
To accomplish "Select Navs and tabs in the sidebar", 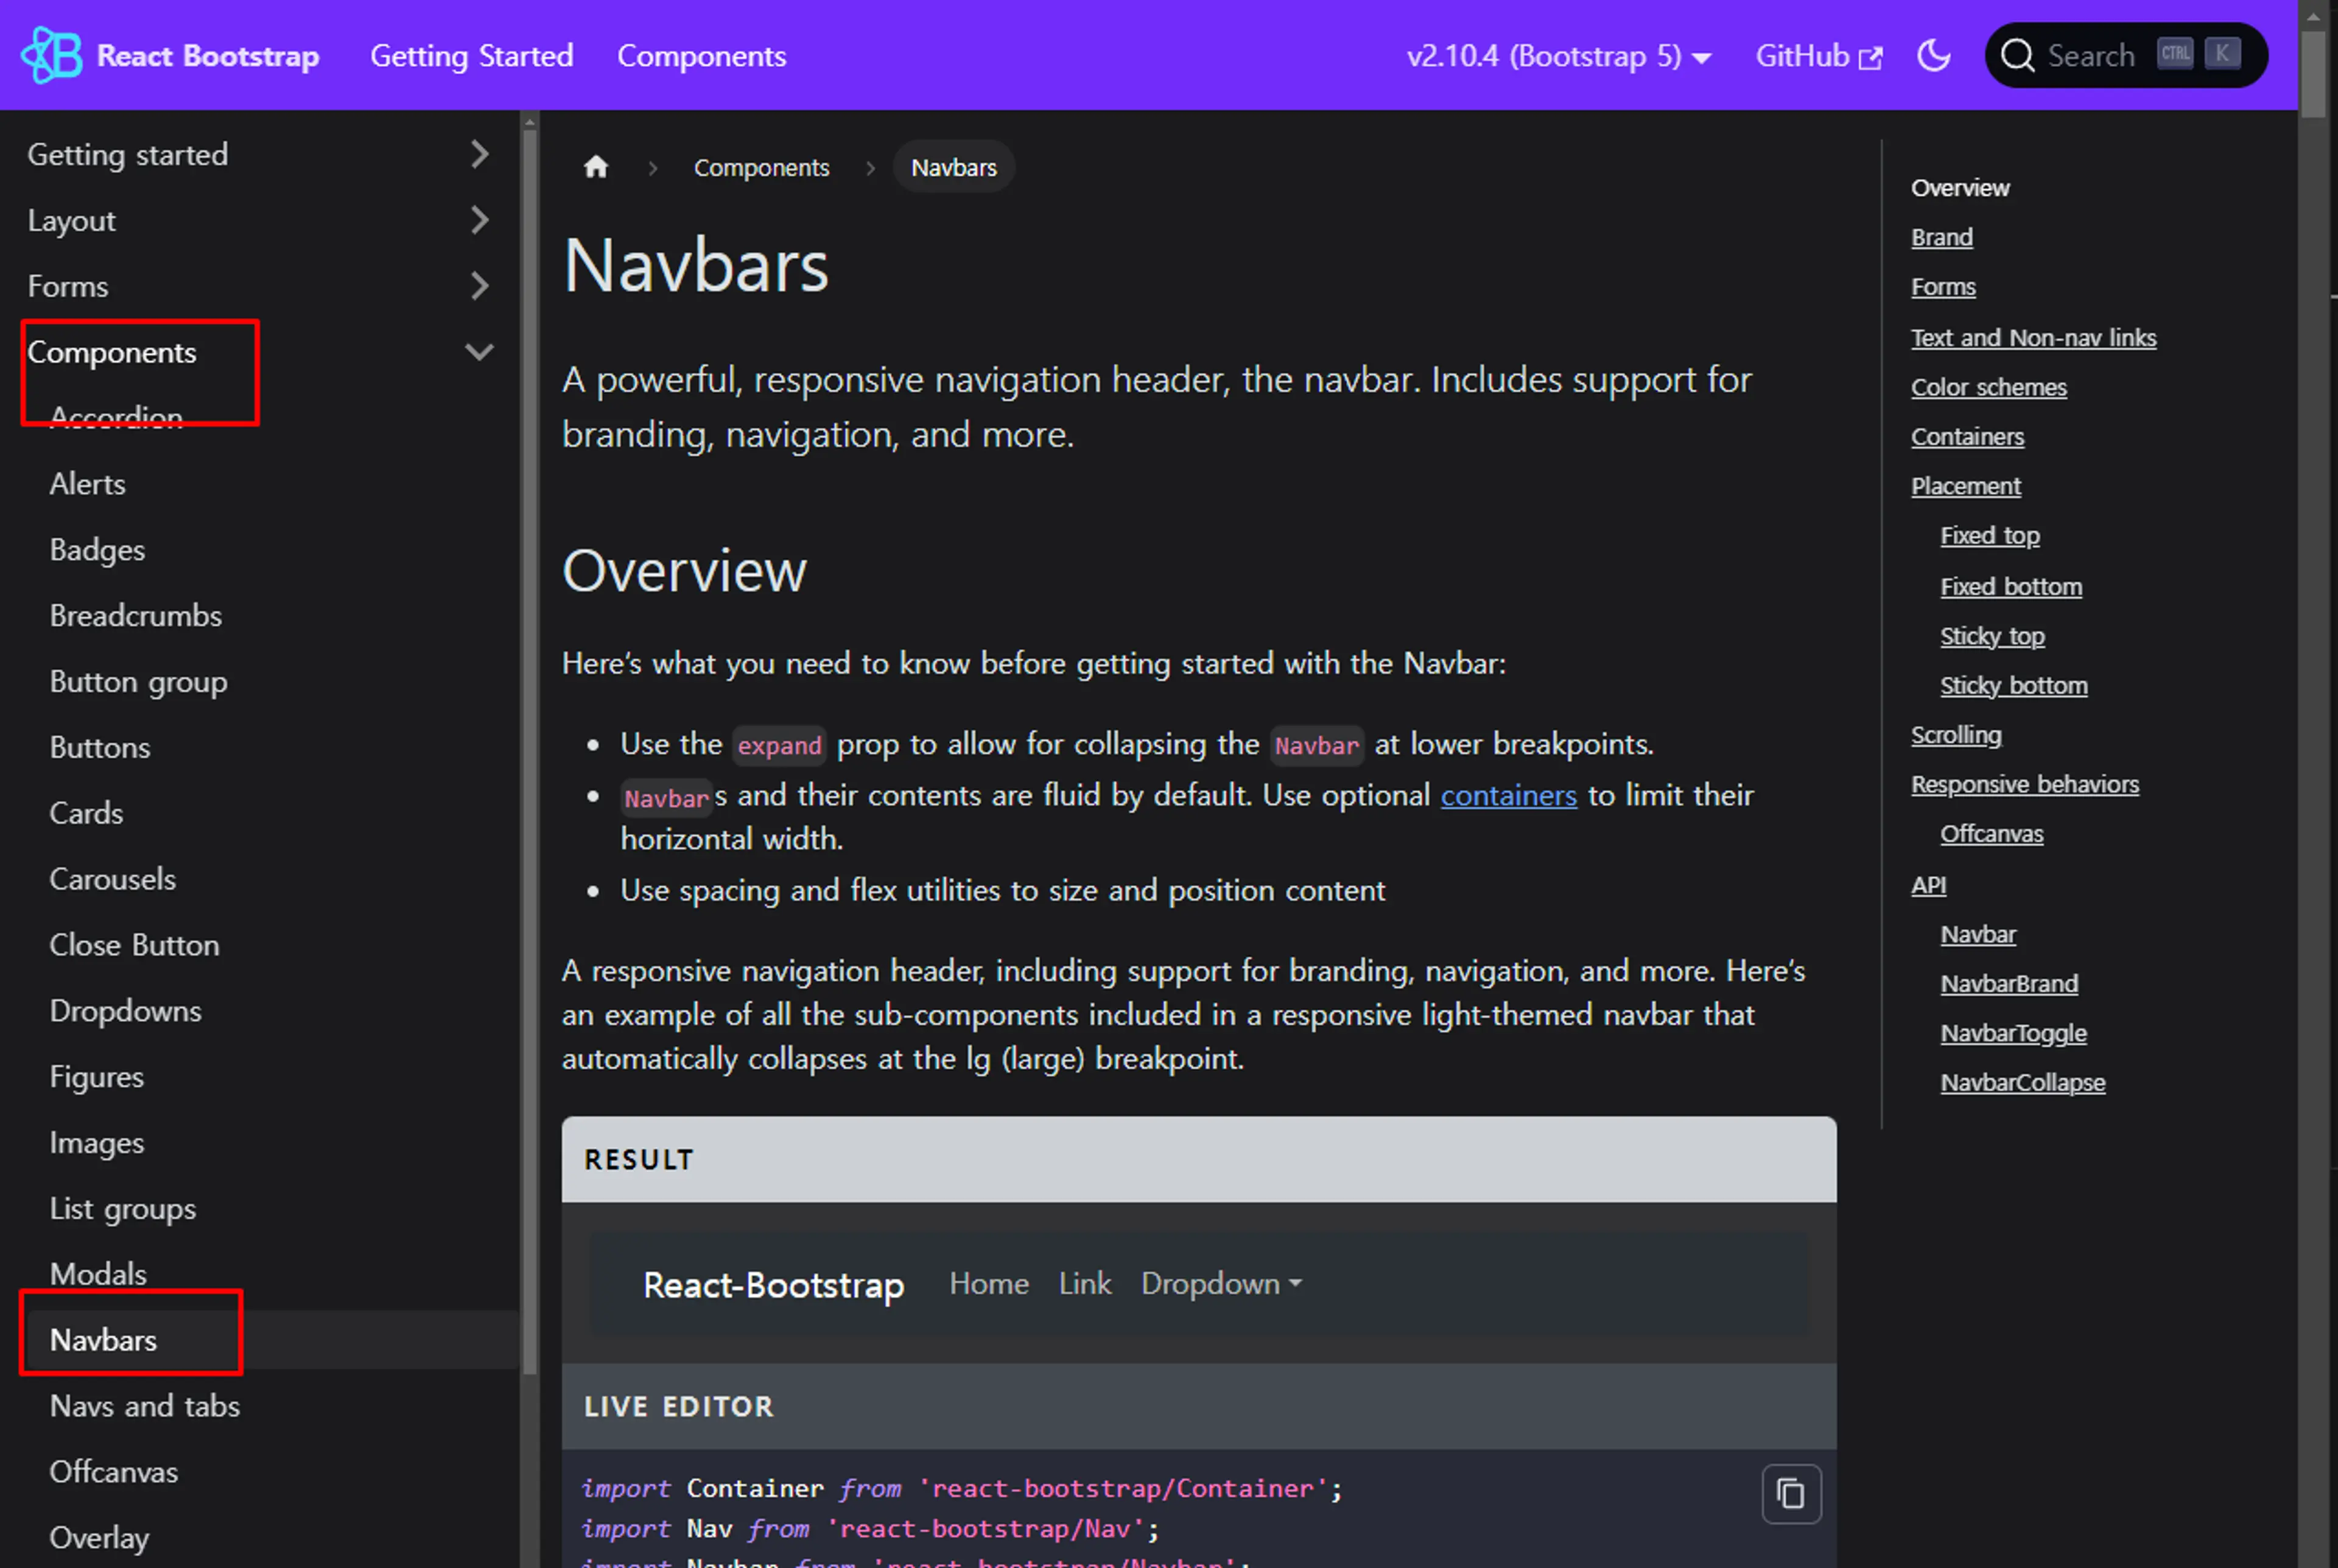I will [145, 1406].
